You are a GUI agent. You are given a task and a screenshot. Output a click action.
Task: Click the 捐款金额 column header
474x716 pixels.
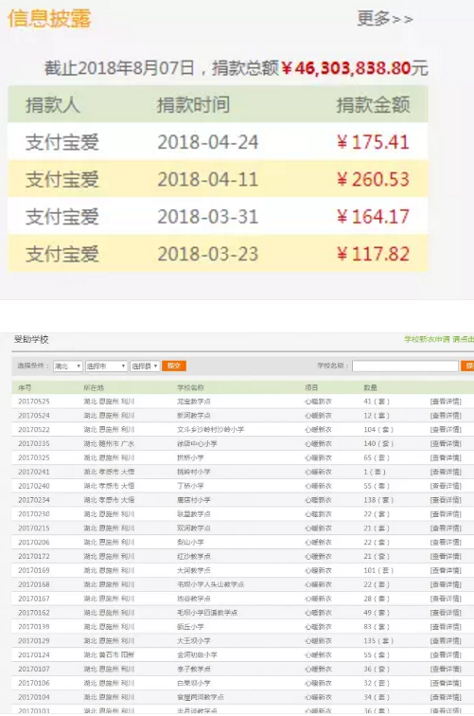[373, 105]
